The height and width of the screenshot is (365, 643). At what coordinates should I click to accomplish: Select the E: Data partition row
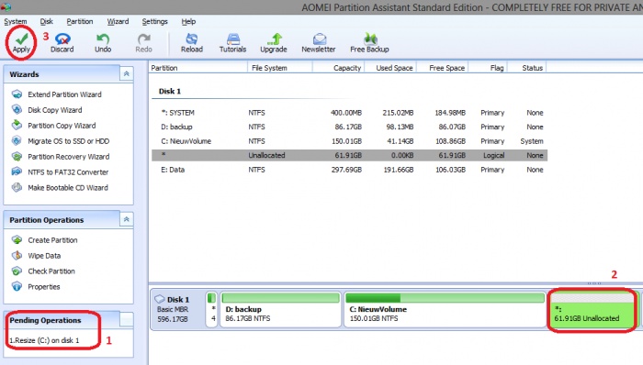[x=349, y=170]
